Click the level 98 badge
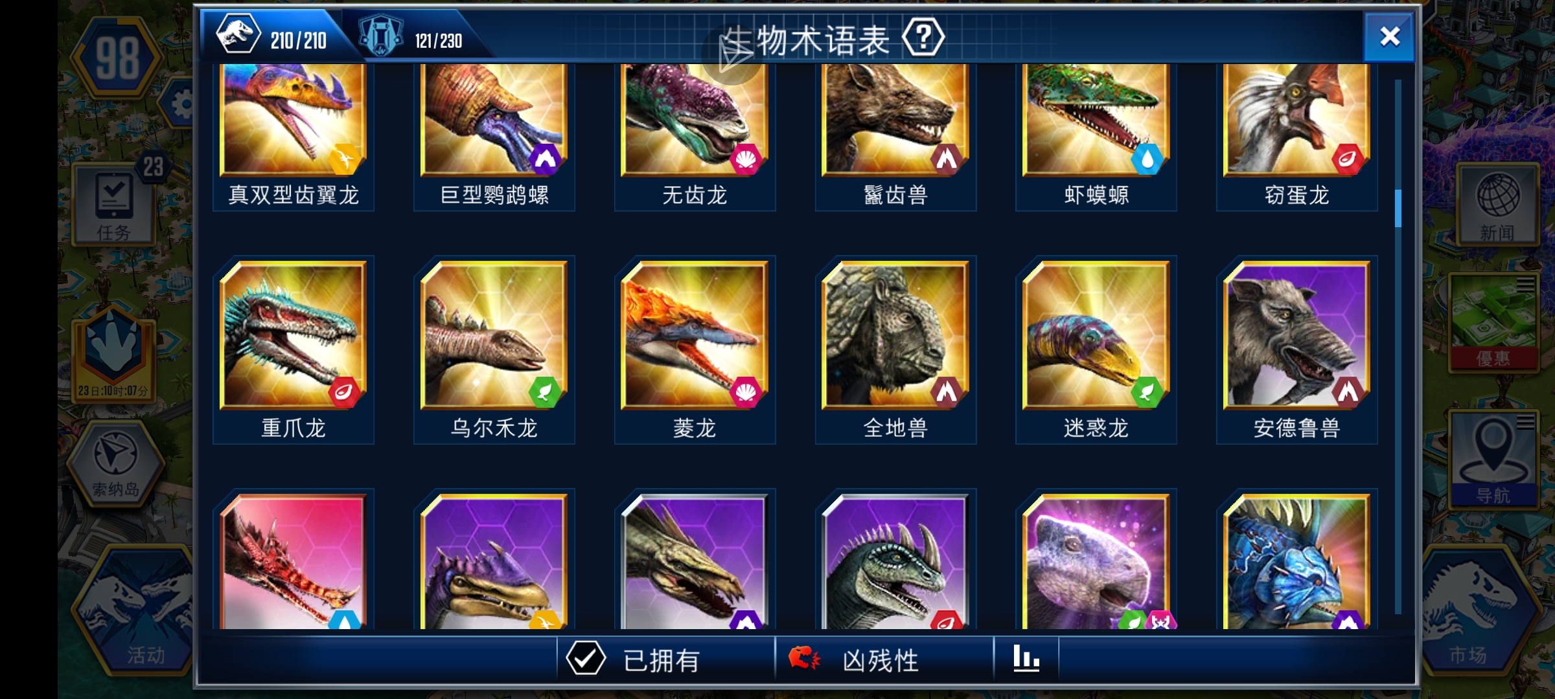The height and width of the screenshot is (699, 1555). tap(117, 58)
